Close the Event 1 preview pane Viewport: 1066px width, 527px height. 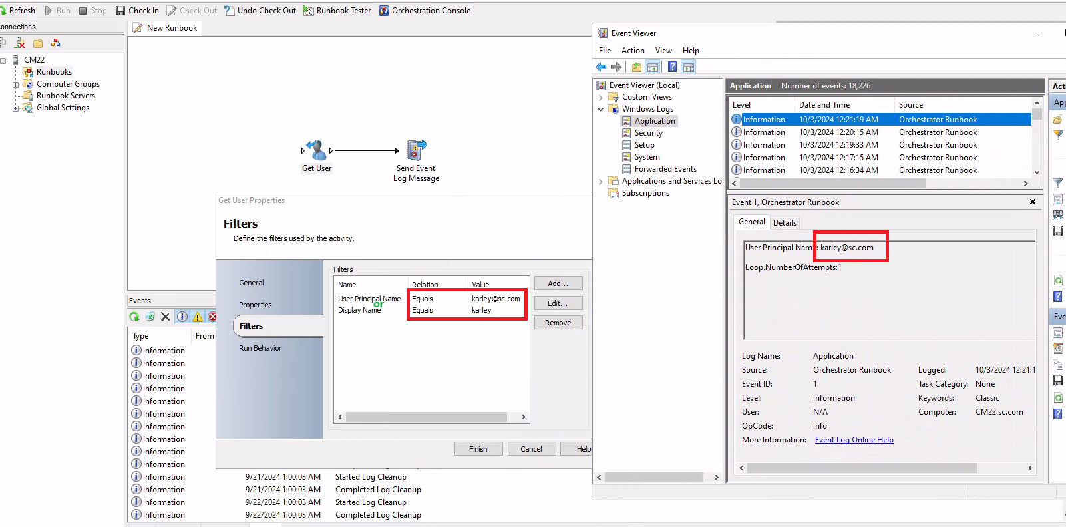click(1032, 202)
